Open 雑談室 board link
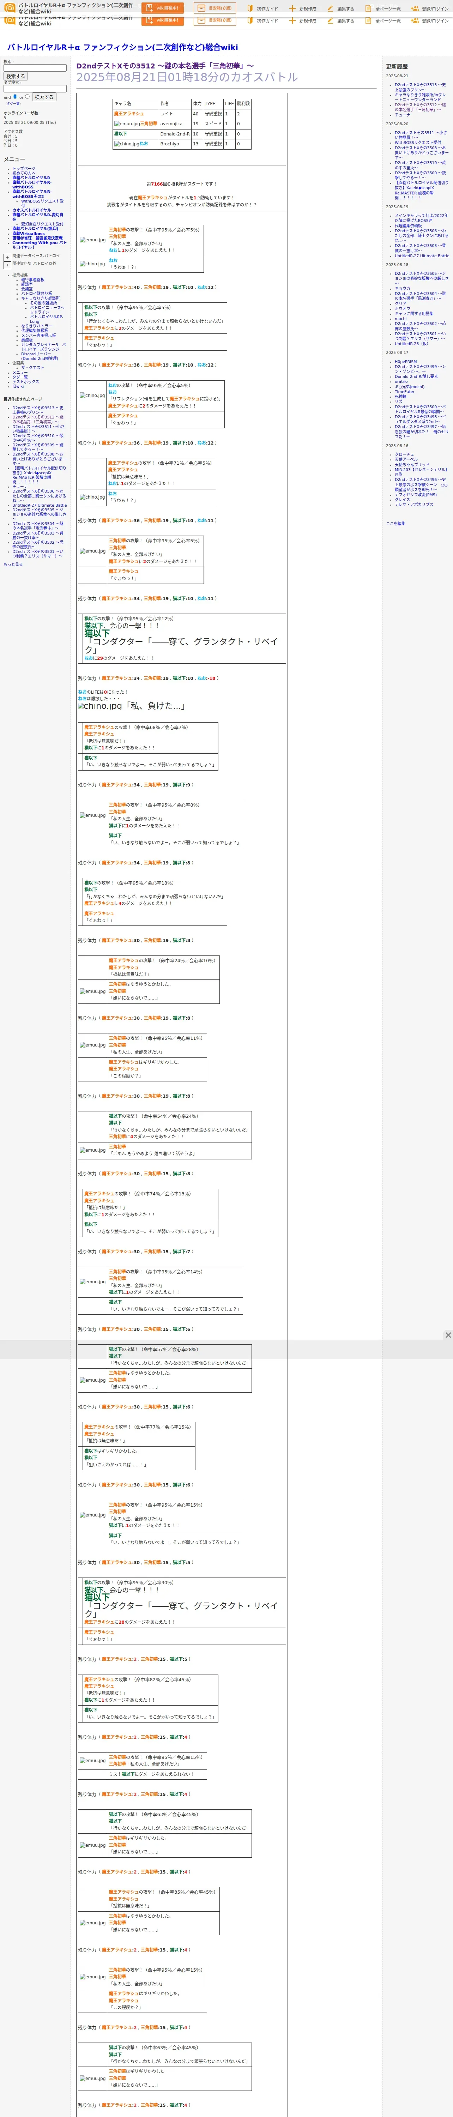This screenshot has height=2117, width=453. (x=27, y=284)
